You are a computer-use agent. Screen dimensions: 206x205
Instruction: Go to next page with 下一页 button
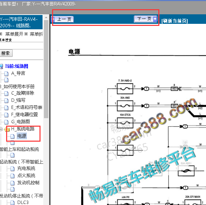pyautogui.click(x=145, y=19)
